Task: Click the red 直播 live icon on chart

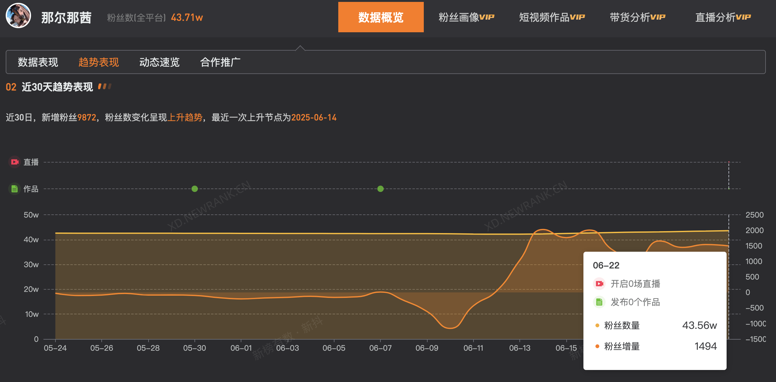Action: click(15, 162)
